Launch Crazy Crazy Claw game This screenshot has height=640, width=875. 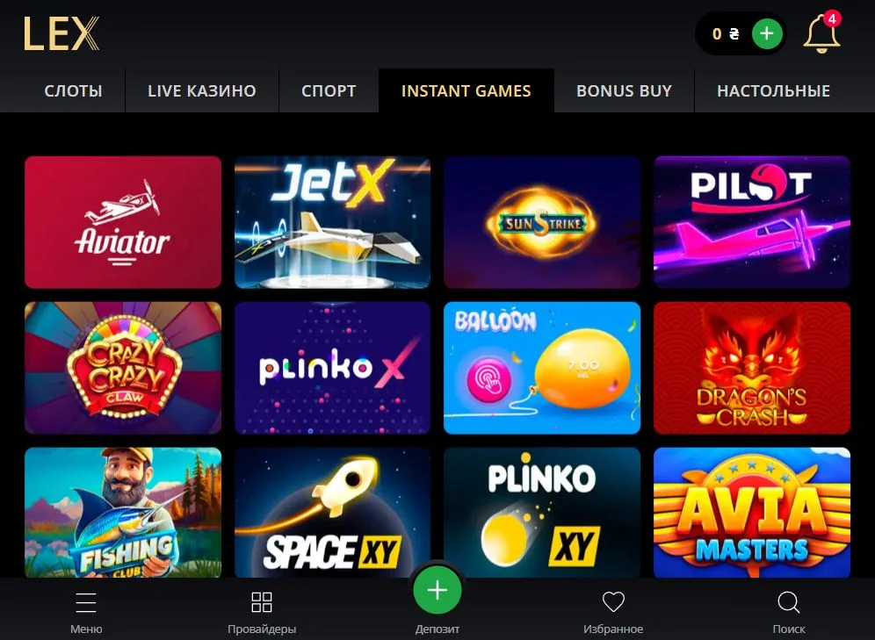123,368
